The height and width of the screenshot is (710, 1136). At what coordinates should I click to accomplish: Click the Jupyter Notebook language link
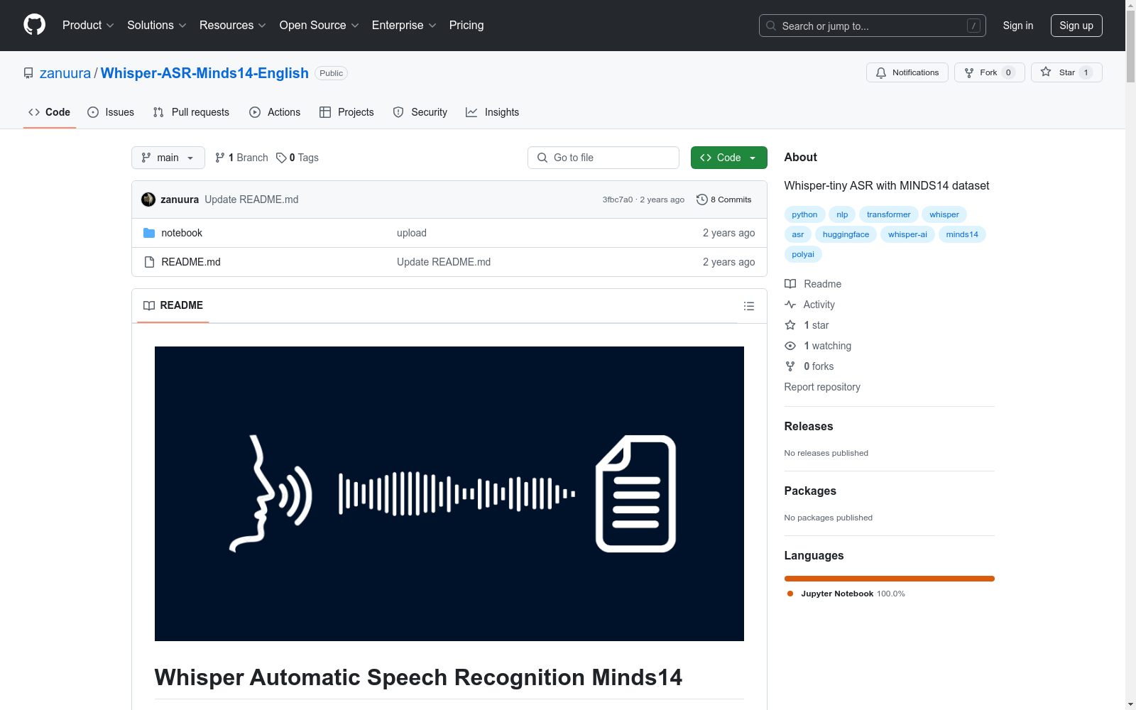[x=846, y=594]
